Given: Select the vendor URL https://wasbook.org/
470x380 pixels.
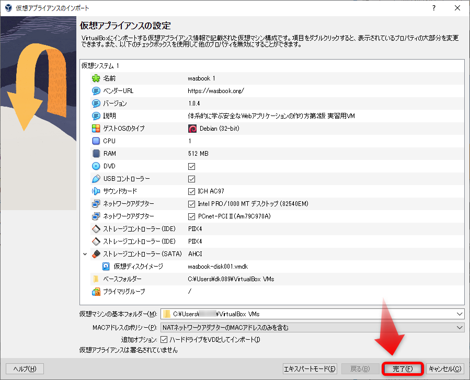Looking at the screenshot, I should 216,91.
